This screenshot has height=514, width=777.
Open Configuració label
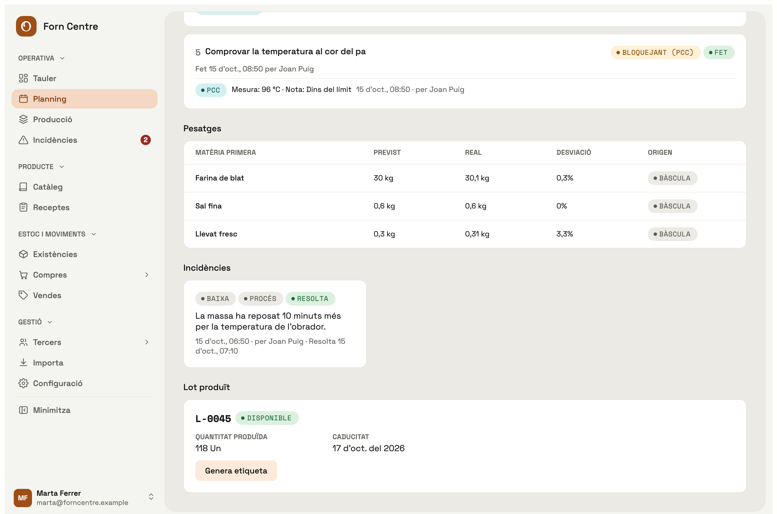[58, 383]
